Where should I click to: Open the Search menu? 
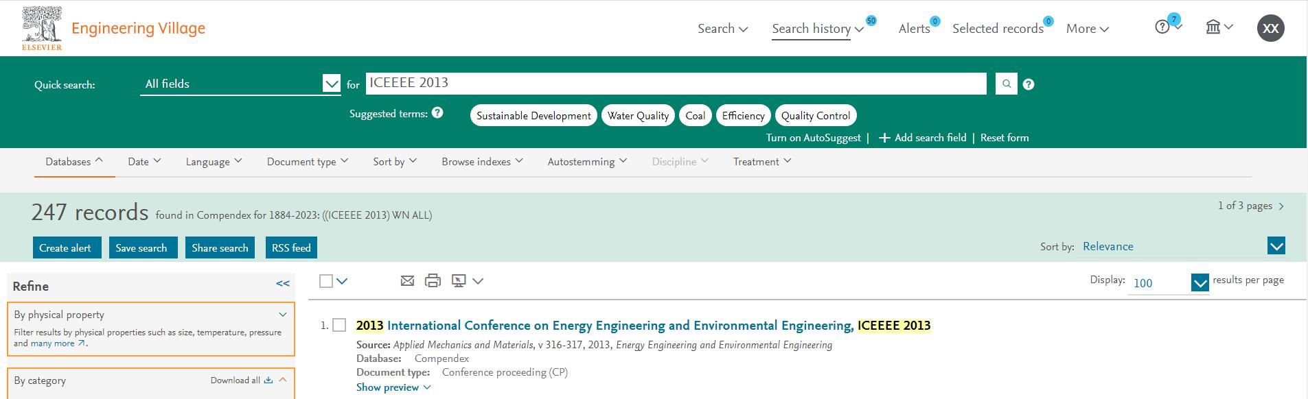pyautogui.click(x=722, y=29)
